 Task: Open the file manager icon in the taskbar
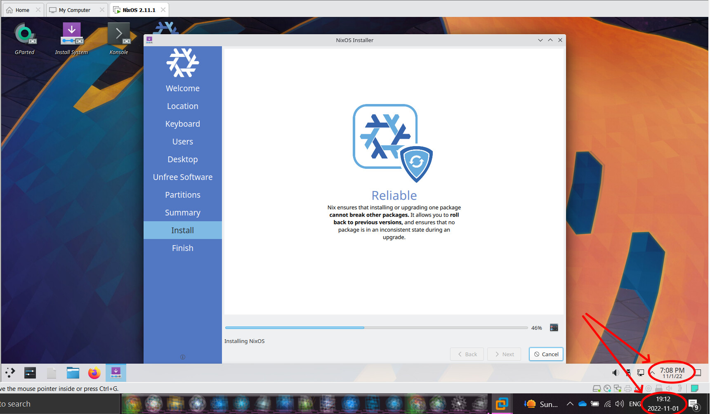pyautogui.click(x=73, y=372)
